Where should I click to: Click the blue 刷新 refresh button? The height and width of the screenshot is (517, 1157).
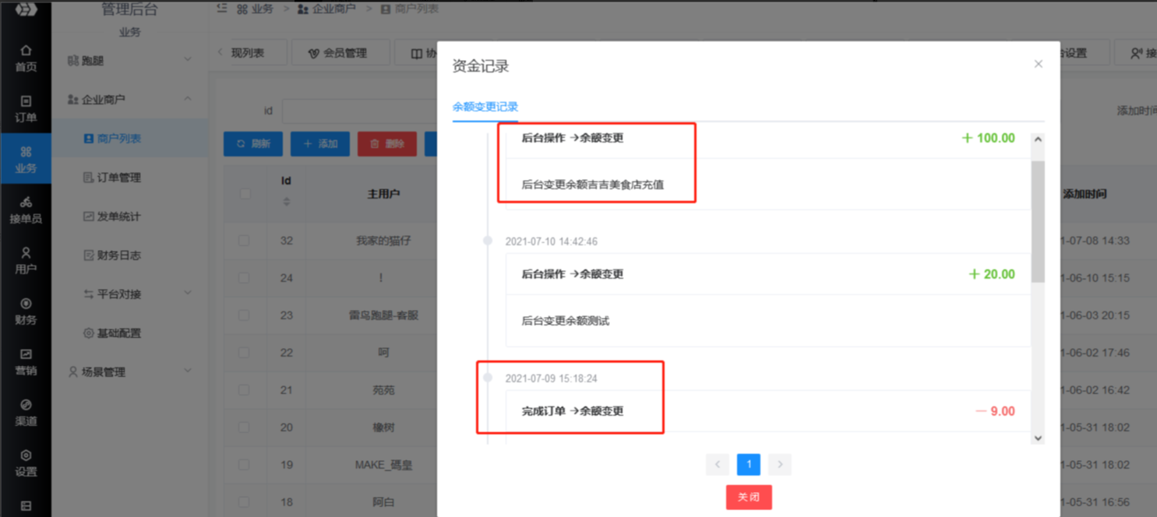tap(253, 144)
